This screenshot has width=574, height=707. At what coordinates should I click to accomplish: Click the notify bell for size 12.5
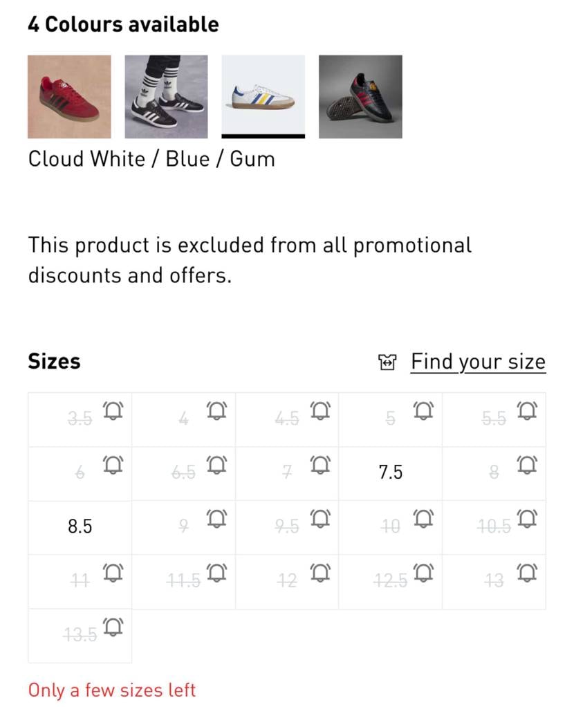424,573
